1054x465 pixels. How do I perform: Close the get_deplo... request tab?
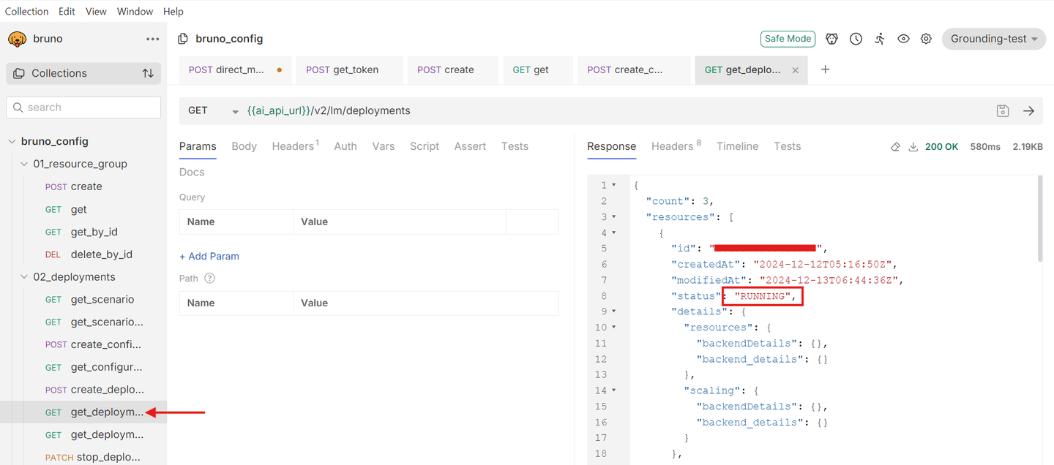pos(796,70)
